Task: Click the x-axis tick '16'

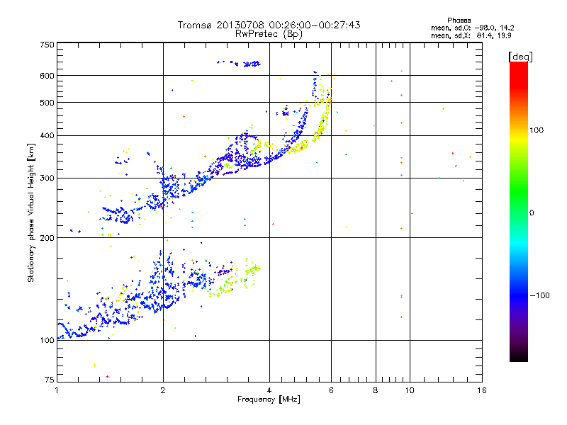Action: [482, 390]
